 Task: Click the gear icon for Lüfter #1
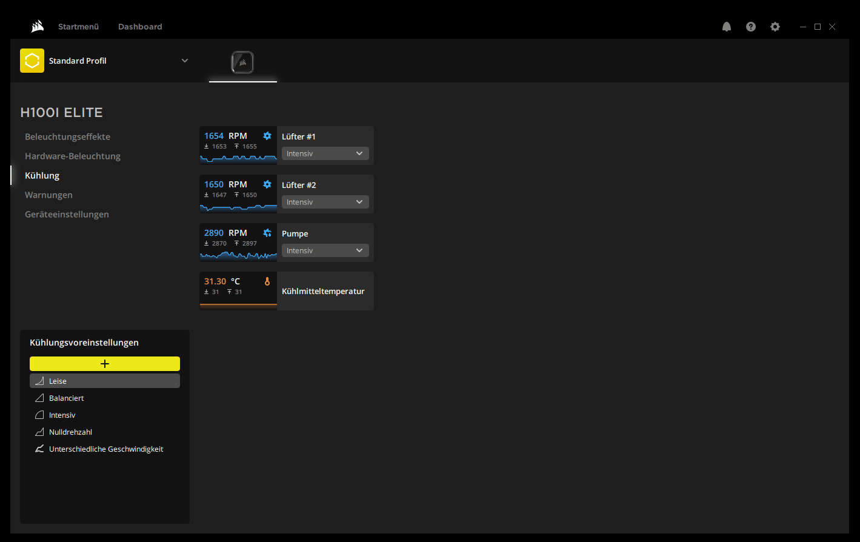click(x=267, y=136)
